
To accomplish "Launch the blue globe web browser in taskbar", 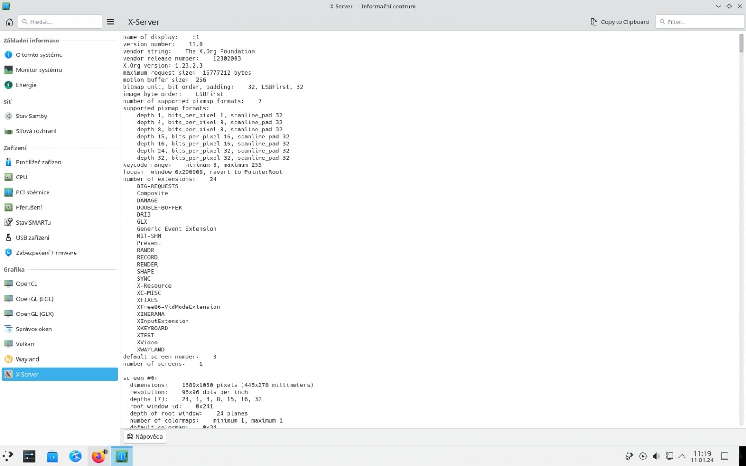I will (75, 456).
